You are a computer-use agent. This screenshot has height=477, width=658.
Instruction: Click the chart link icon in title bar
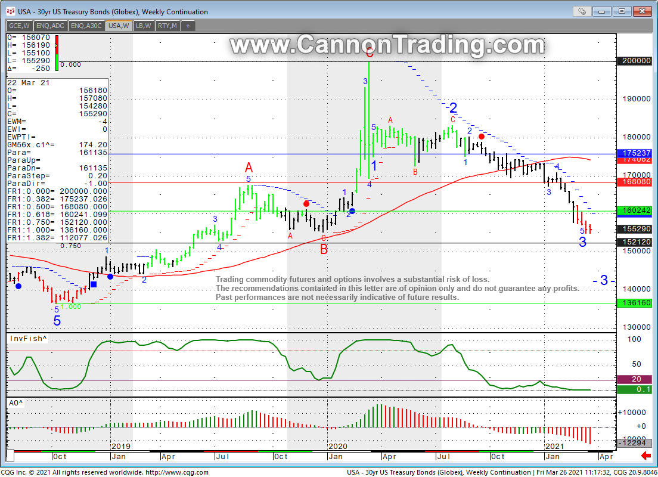point(582,11)
